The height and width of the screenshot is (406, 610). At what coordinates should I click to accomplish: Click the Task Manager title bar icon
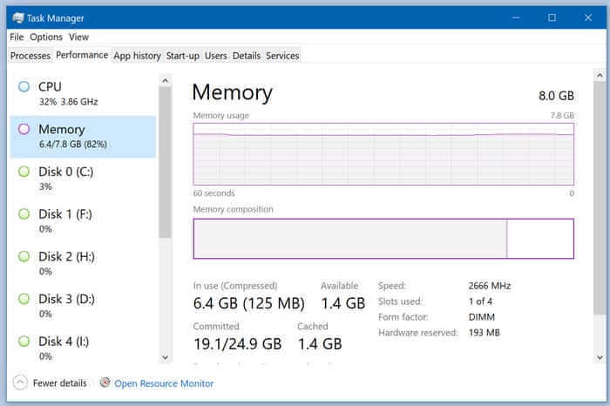pos(17,17)
